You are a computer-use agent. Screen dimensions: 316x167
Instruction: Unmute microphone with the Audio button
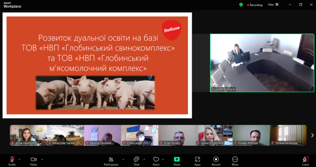click(12, 160)
